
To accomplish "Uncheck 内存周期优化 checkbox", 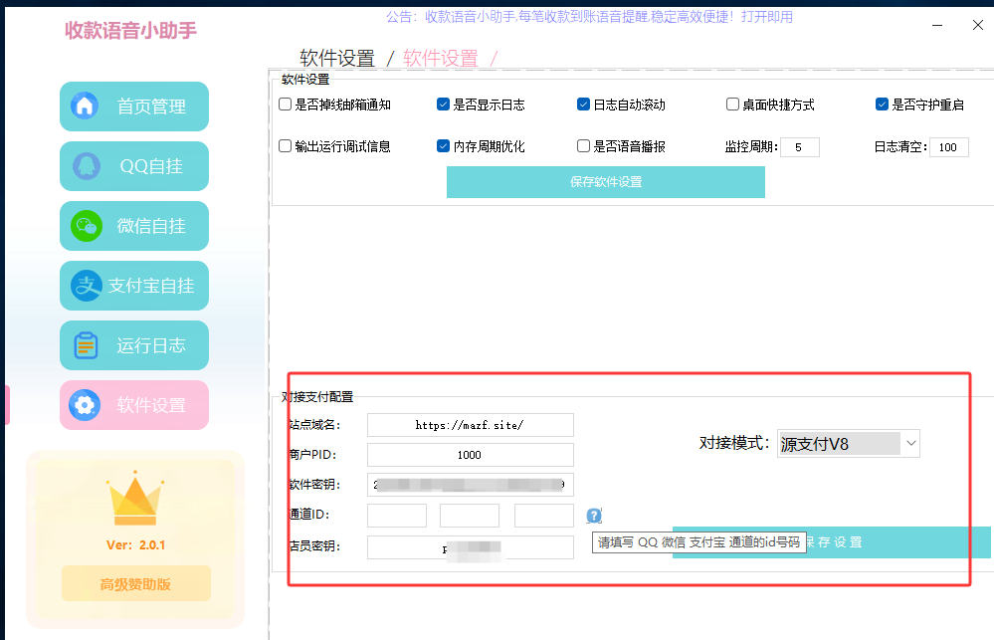I will click(443, 146).
